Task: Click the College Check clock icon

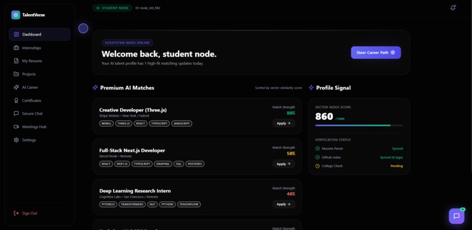Action: click(317, 166)
